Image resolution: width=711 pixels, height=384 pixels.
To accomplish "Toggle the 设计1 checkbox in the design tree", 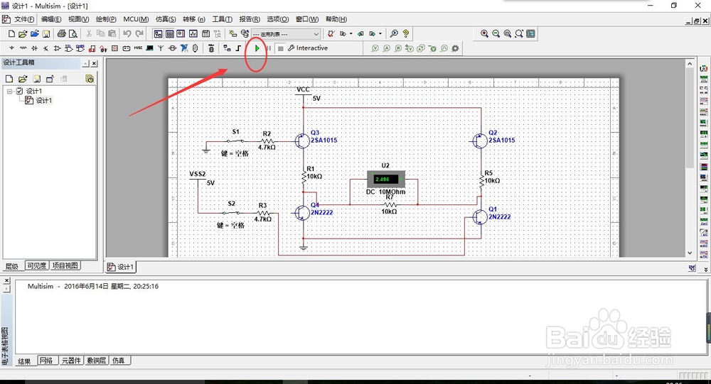I will [20, 91].
